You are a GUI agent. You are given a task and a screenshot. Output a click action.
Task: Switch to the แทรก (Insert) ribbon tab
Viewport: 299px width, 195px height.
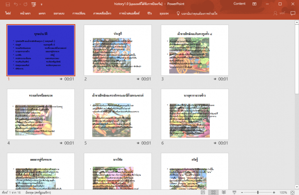(x=42, y=14)
